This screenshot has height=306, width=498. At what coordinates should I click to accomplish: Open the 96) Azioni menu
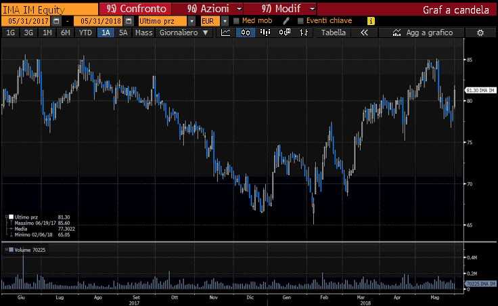click(208, 9)
